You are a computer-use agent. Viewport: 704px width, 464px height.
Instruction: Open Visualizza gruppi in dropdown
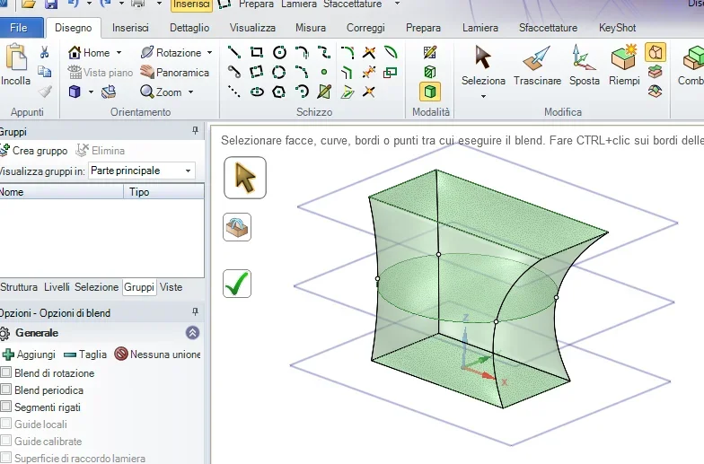tap(188, 171)
